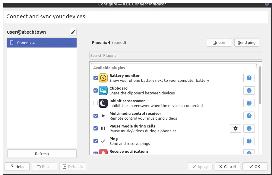The image size is (272, 175).
Task: Enable the Inhibit screensaver plugin
Action: 96,103
